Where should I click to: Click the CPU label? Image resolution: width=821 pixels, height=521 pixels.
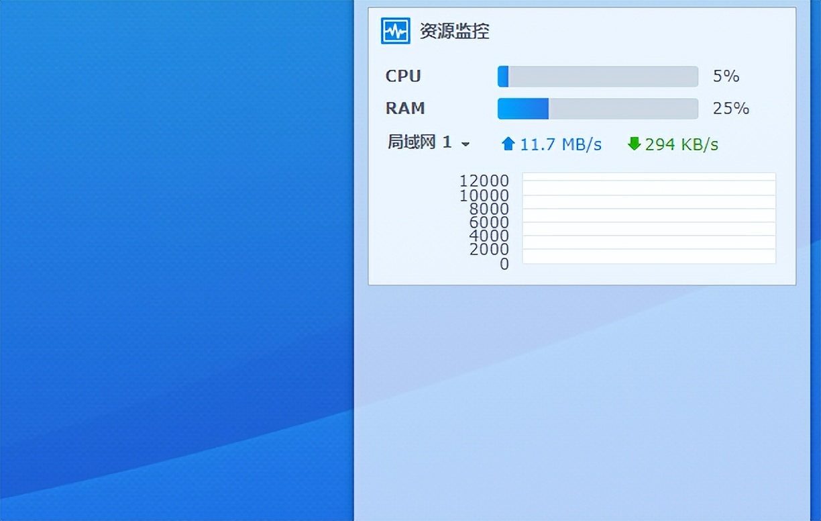coord(403,77)
